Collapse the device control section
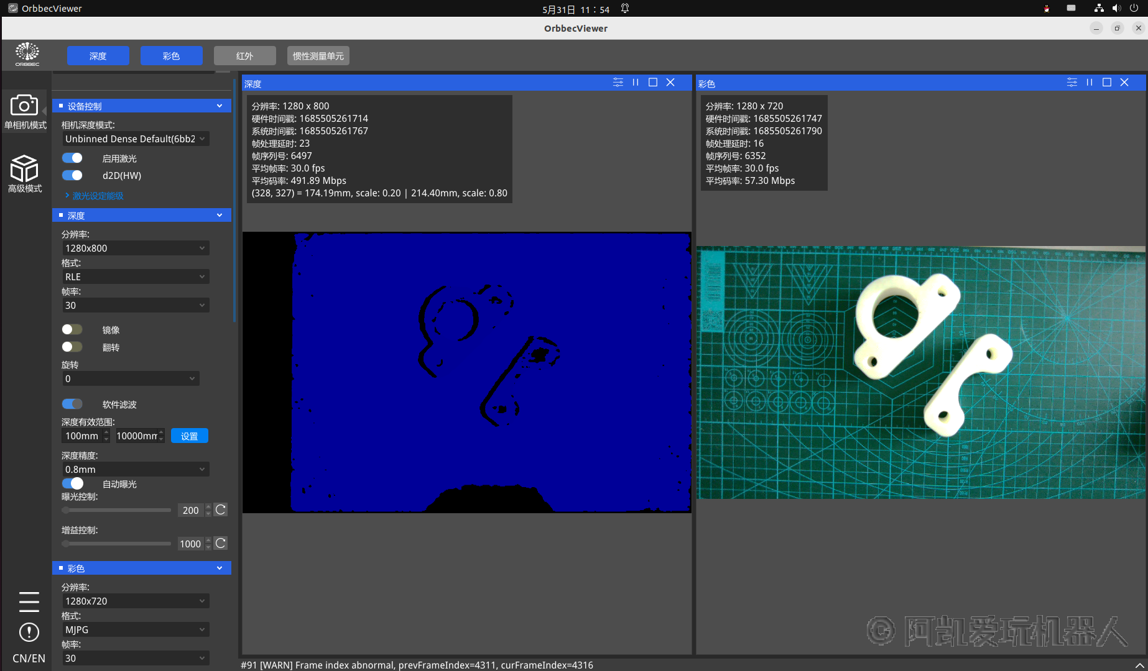 220,106
